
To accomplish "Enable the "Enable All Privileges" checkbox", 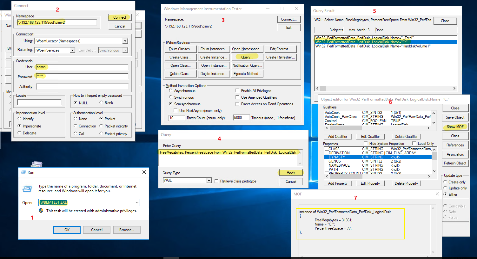I will (237, 90).
